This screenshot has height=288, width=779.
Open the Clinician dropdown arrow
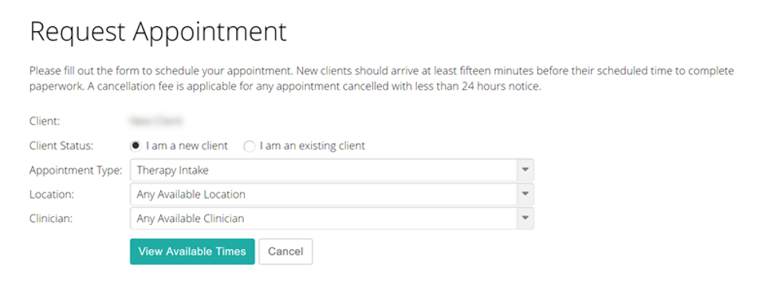tap(525, 218)
